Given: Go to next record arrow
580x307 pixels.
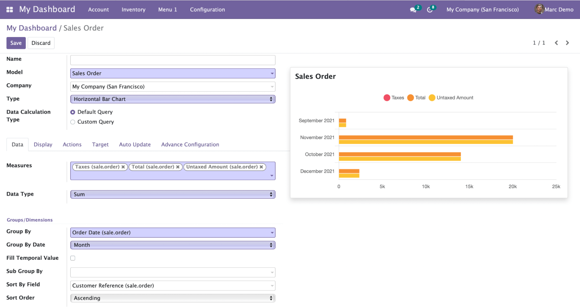Looking at the screenshot, I should pyautogui.click(x=567, y=43).
